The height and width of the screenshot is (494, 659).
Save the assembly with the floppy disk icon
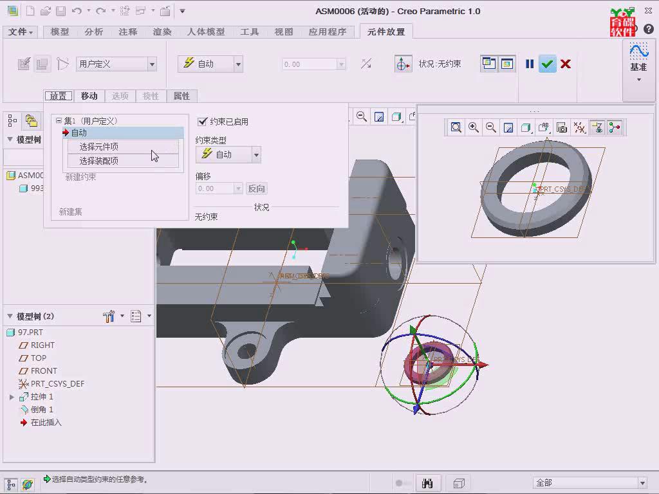click(x=61, y=11)
